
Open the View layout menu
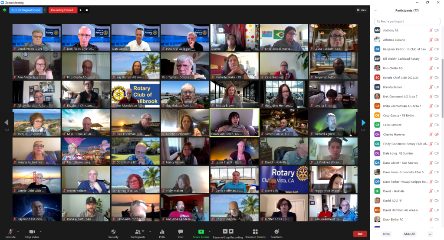[361, 10]
